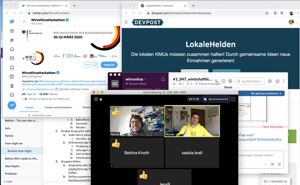Open emoji picker in Slack message box
Screen dimensions: 300x185
(279, 164)
